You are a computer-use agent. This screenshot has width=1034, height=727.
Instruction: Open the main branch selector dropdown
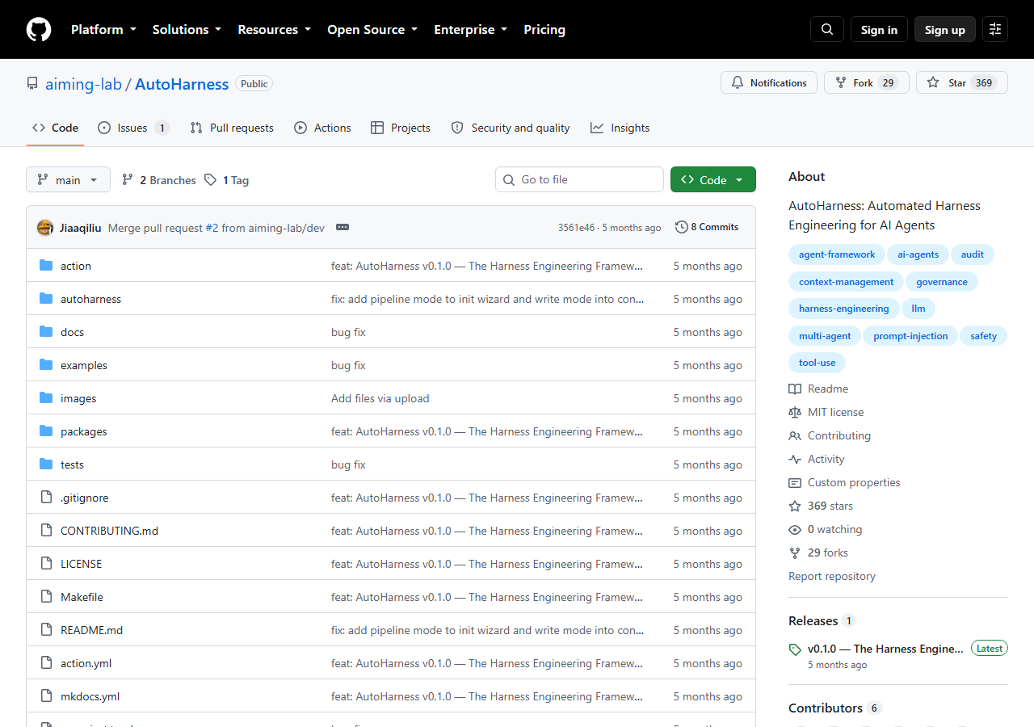tap(68, 179)
